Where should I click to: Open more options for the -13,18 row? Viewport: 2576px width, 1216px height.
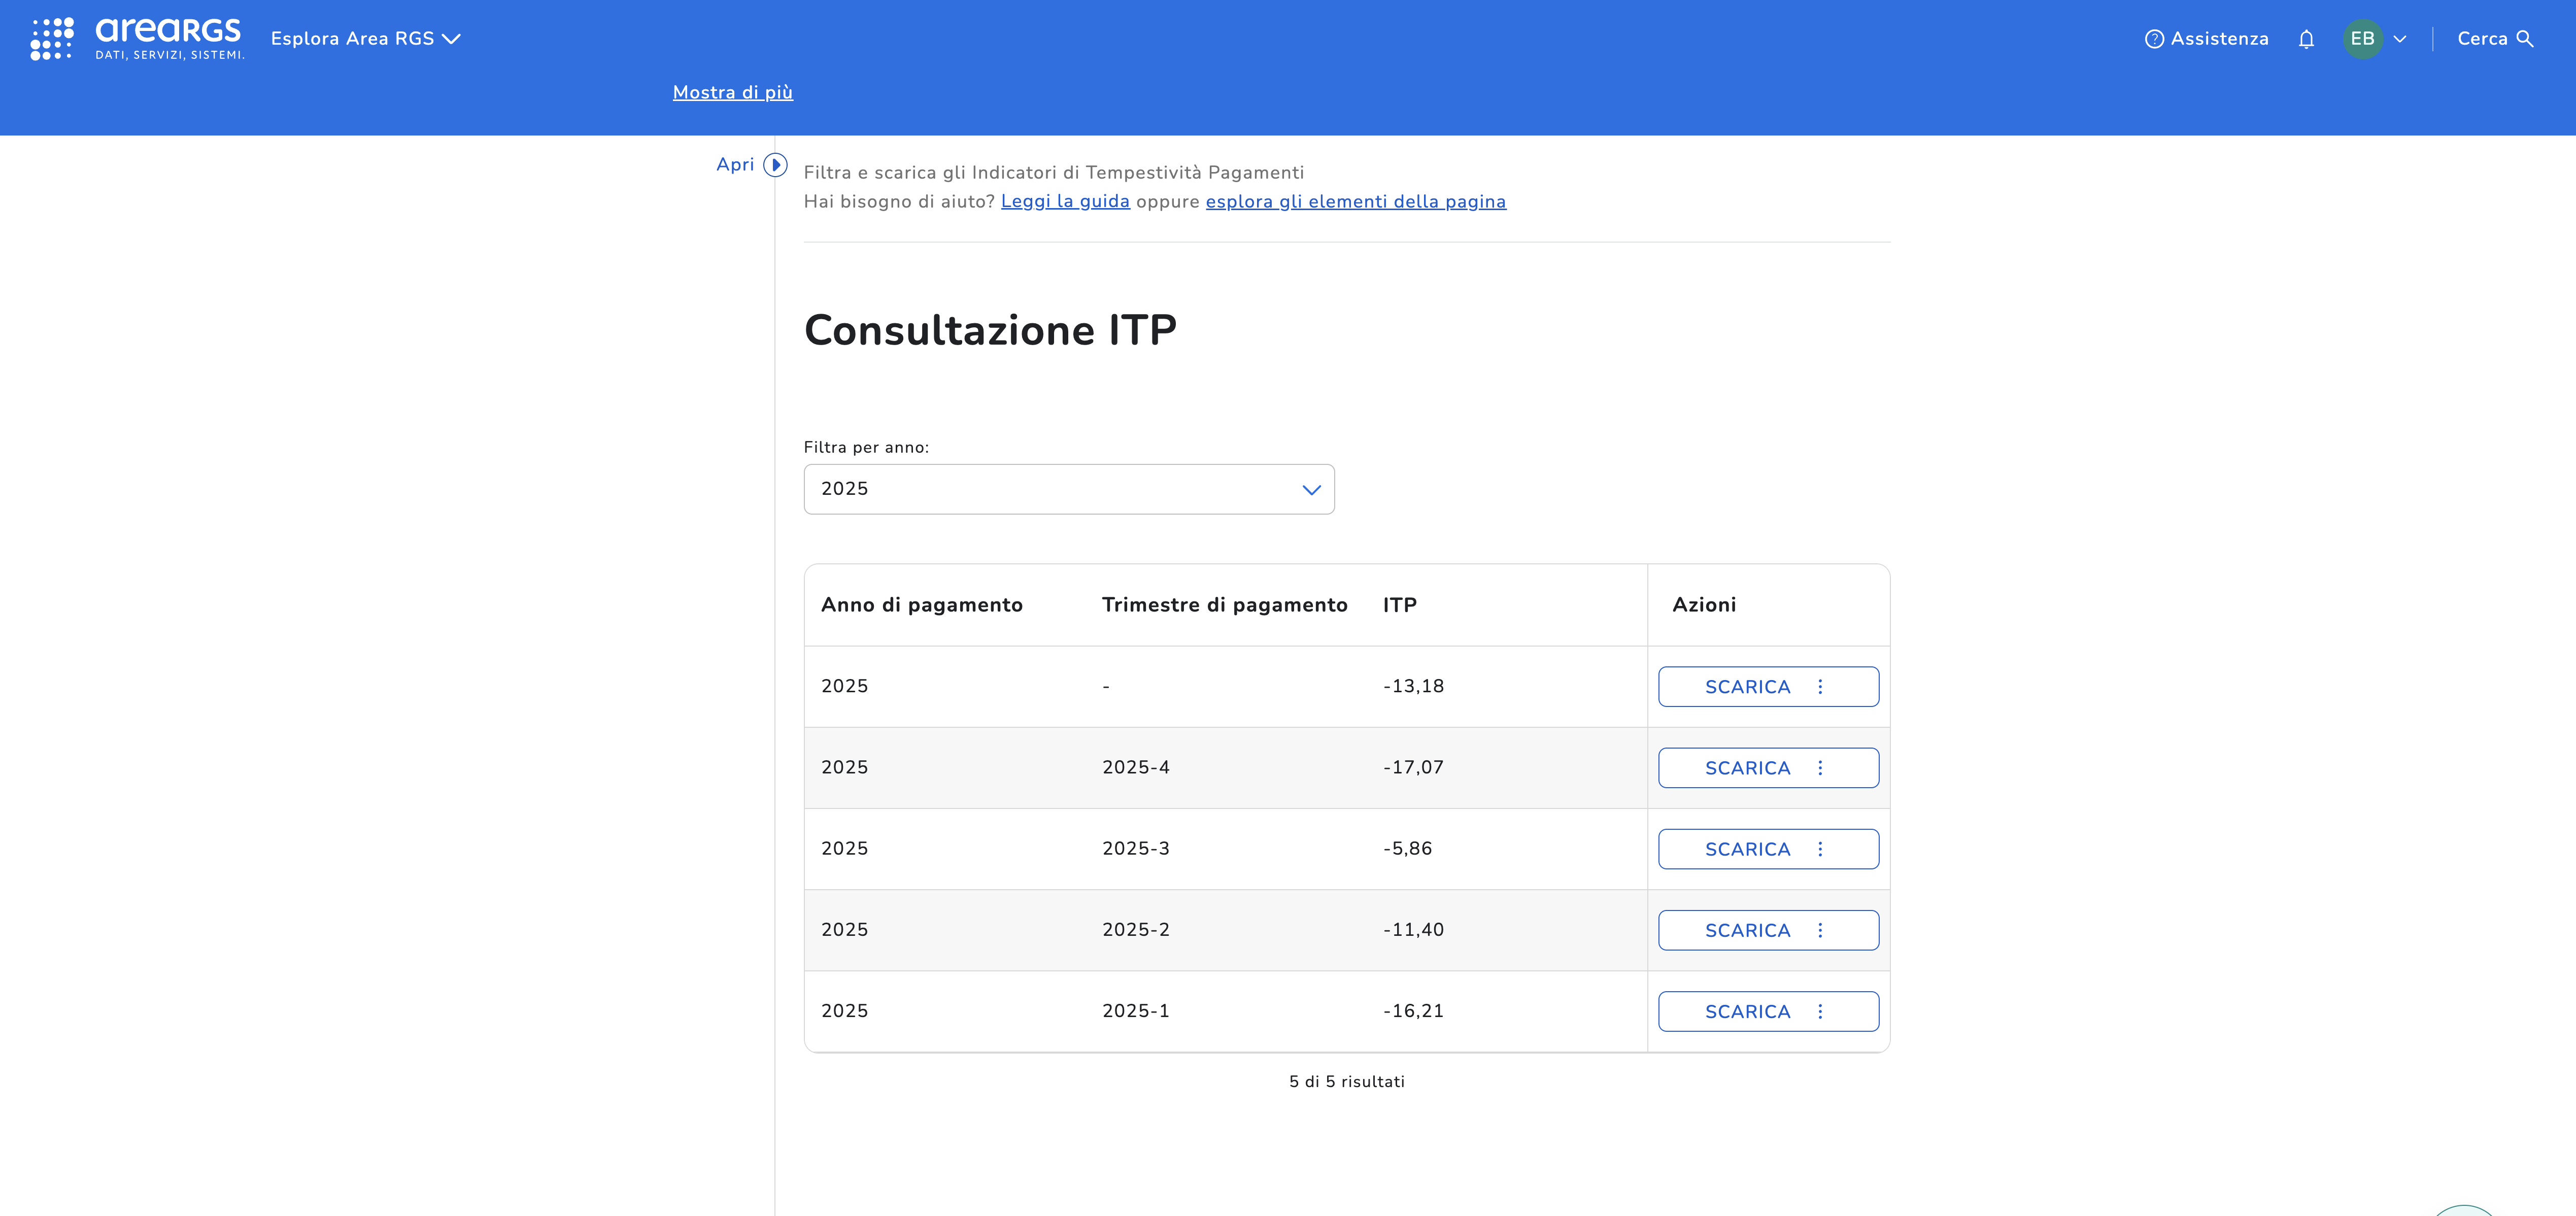(1820, 687)
